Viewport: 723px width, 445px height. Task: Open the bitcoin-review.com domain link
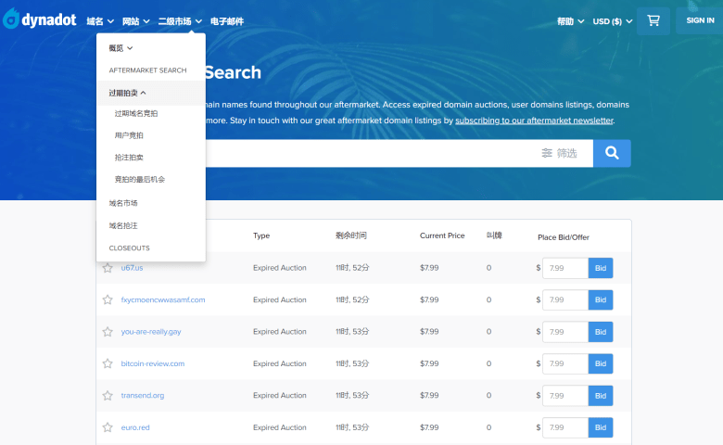click(153, 363)
